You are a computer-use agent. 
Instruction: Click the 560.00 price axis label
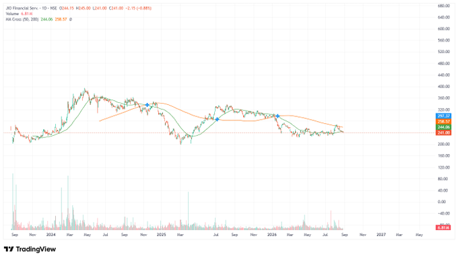(x=444, y=40)
